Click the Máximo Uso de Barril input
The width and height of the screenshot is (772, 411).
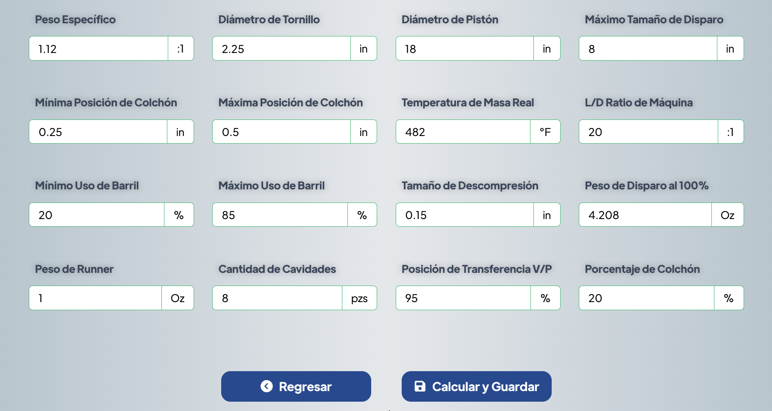(280, 215)
